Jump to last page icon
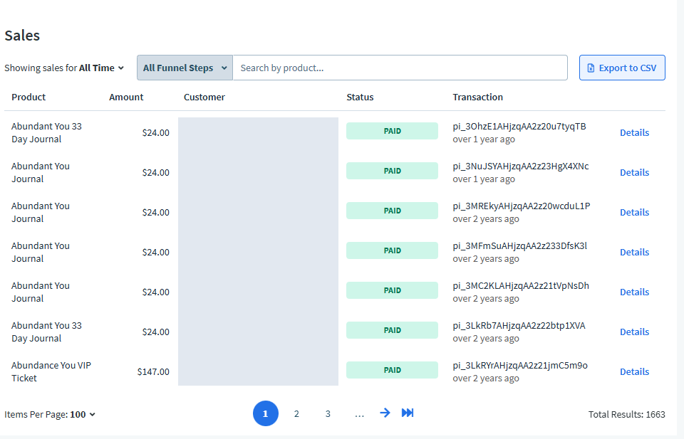This screenshot has height=439, width=684. 408,413
